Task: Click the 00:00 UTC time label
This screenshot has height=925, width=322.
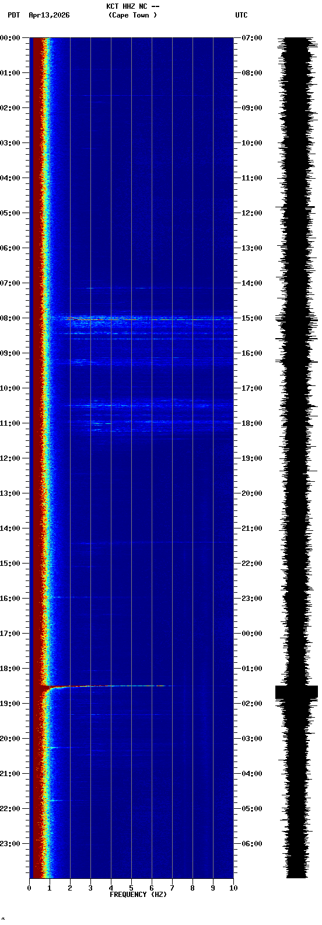Action: 252,634
